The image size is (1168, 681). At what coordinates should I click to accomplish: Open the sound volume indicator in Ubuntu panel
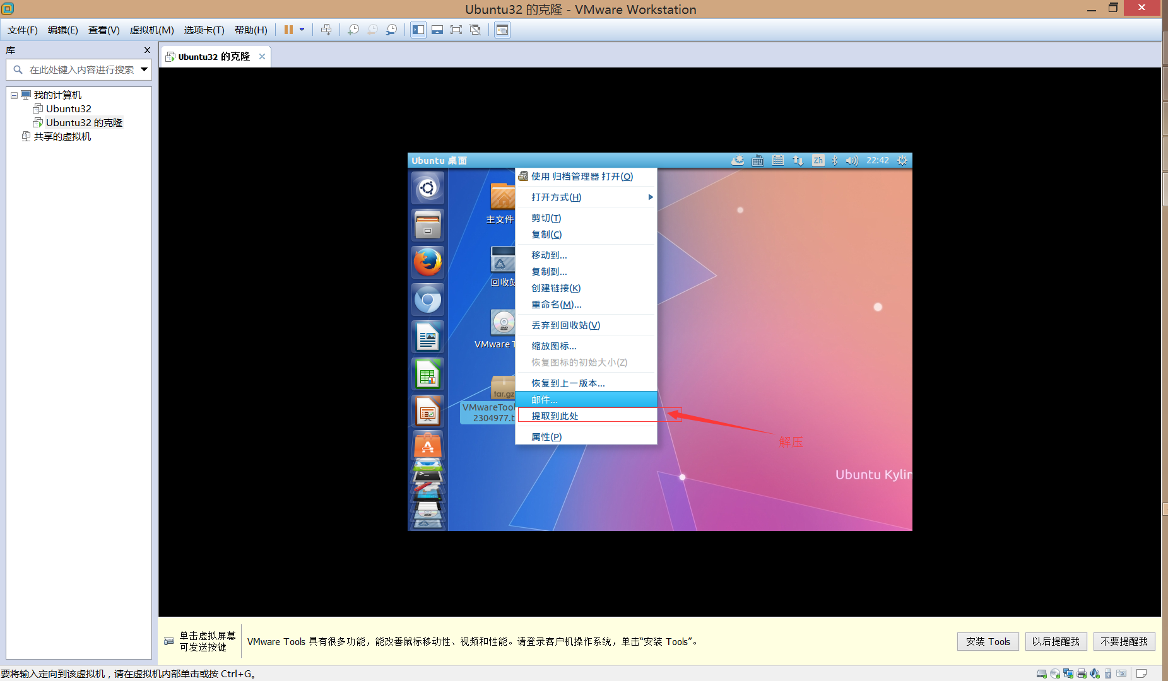pyautogui.click(x=852, y=161)
